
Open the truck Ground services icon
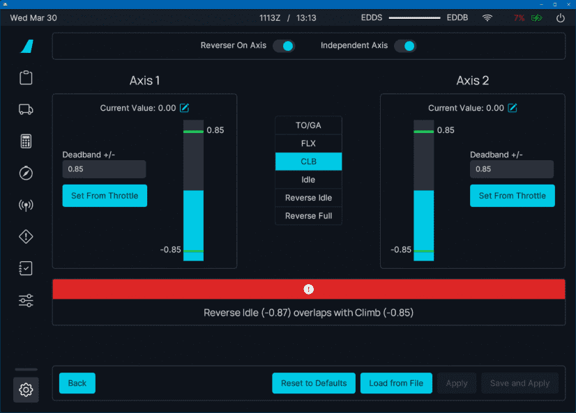coord(26,109)
